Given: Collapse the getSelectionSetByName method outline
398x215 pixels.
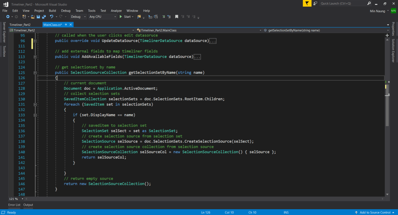Looking at the screenshot, I should pyautogui.click(x=35, y=73).
